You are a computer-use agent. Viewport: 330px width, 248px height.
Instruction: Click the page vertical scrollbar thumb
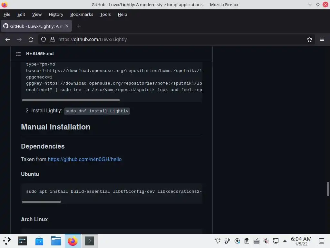coord(328,189)
